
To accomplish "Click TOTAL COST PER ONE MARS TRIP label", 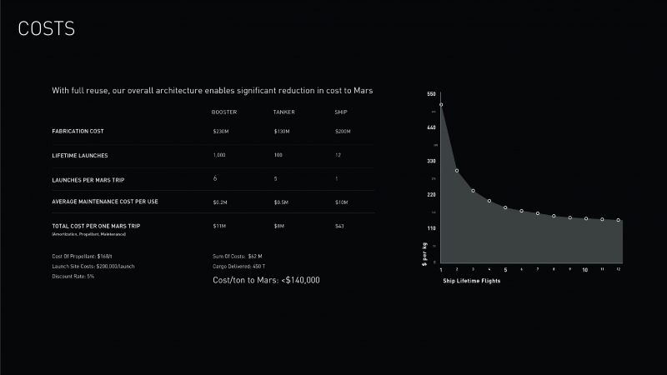I will tap(96, 226).
